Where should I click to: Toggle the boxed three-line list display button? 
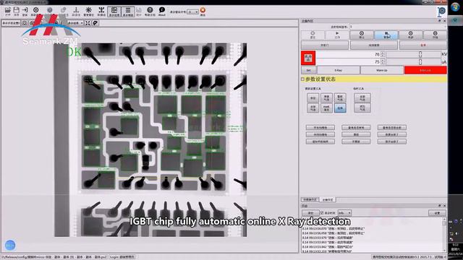(x=127, y=12)
